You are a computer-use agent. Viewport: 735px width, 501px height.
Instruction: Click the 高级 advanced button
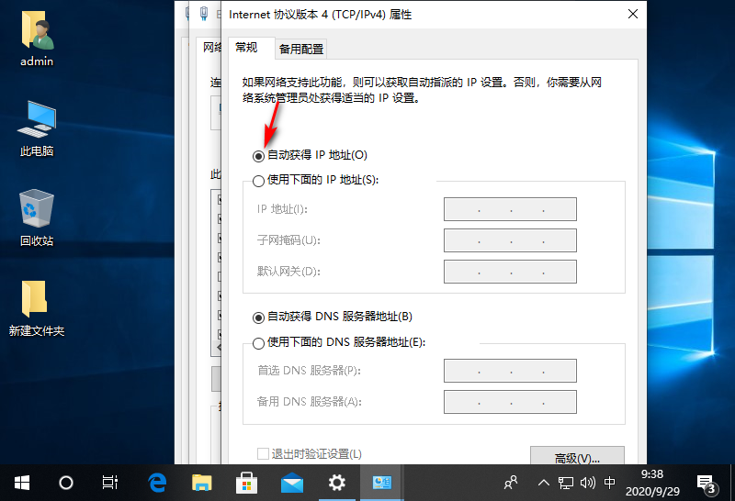(577, 458)
